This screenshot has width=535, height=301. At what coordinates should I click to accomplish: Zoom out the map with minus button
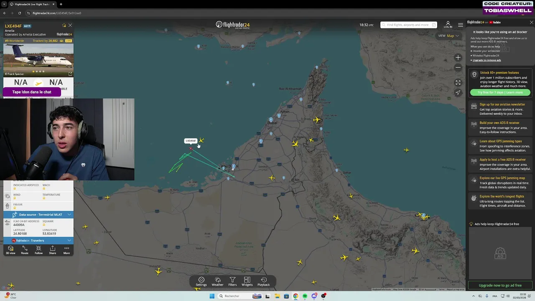[458, 67]
